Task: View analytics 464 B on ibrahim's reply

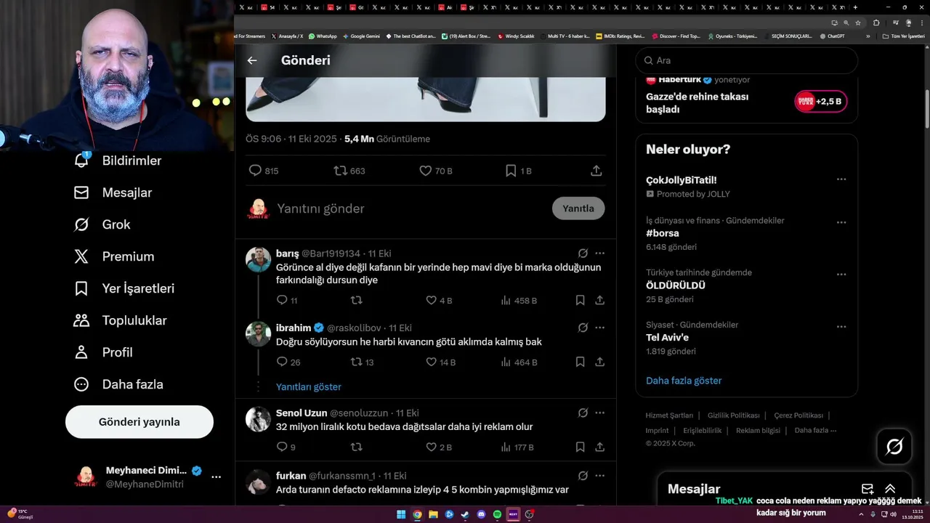Action: 519,362
